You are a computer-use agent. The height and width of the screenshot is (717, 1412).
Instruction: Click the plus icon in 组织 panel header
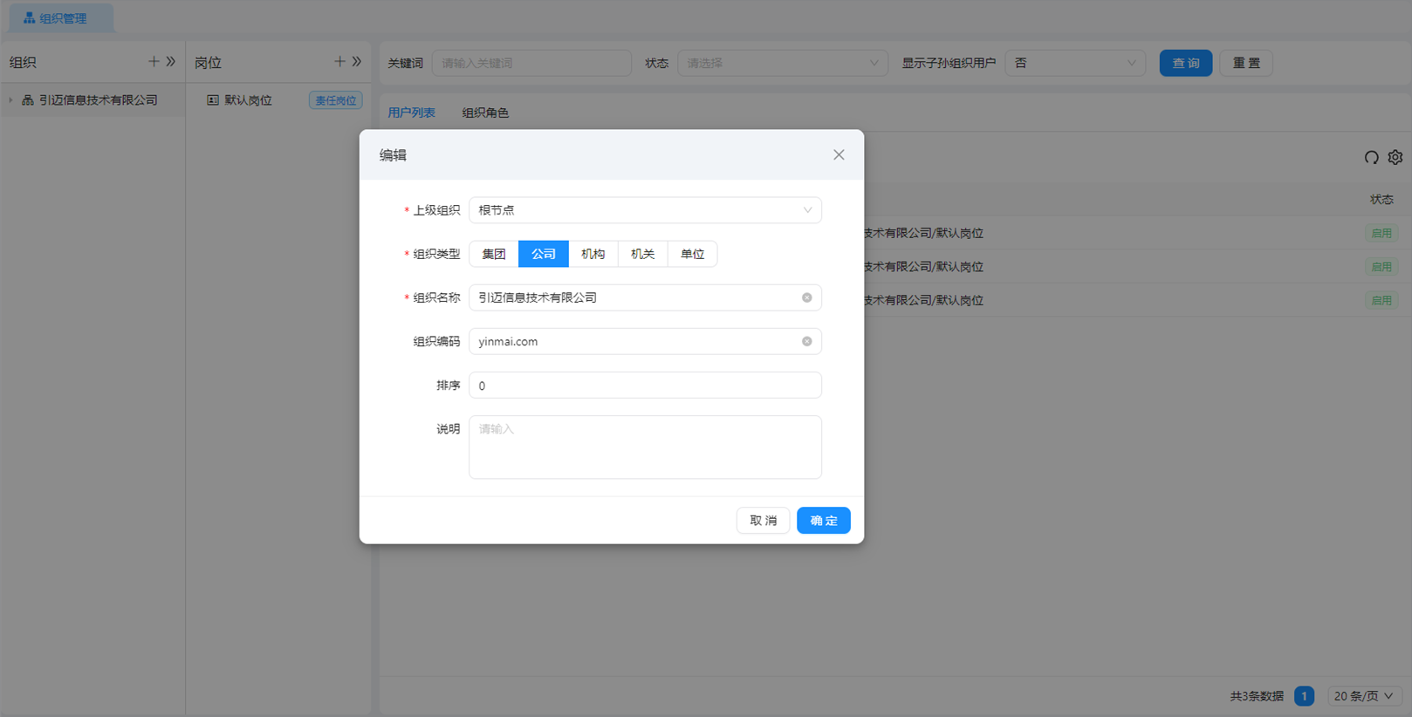click(x=154, y=62)
